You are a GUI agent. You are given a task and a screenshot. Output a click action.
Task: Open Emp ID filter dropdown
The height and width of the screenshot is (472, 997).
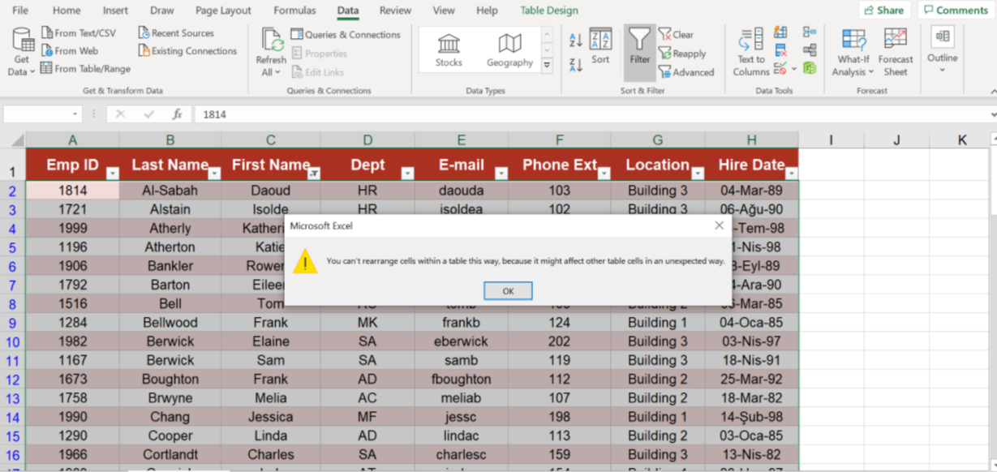[x=113, y=173]
